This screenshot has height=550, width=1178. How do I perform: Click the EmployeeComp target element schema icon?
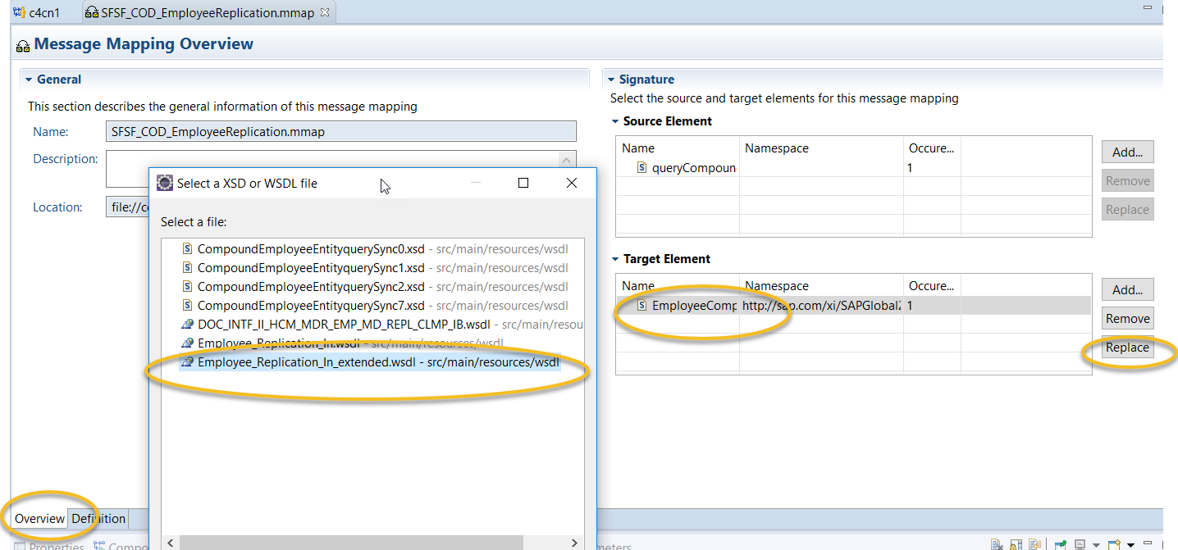pyautogui.click(x=643, y=304)
